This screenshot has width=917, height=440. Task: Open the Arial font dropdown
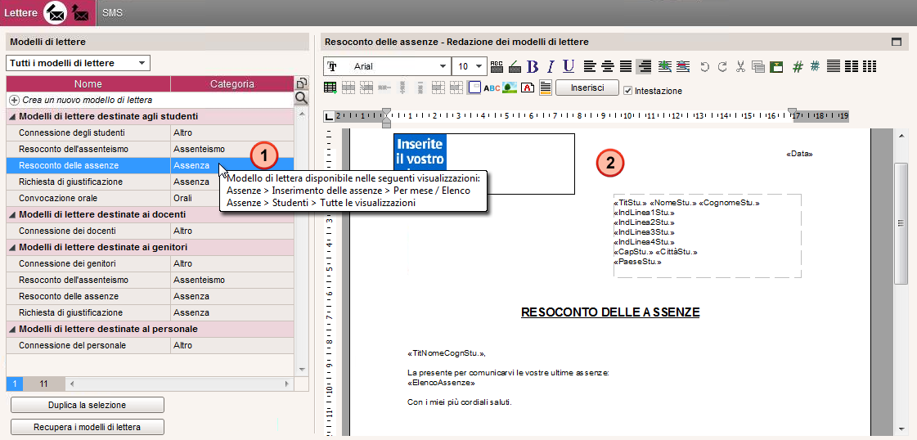[x=387, y=66]
